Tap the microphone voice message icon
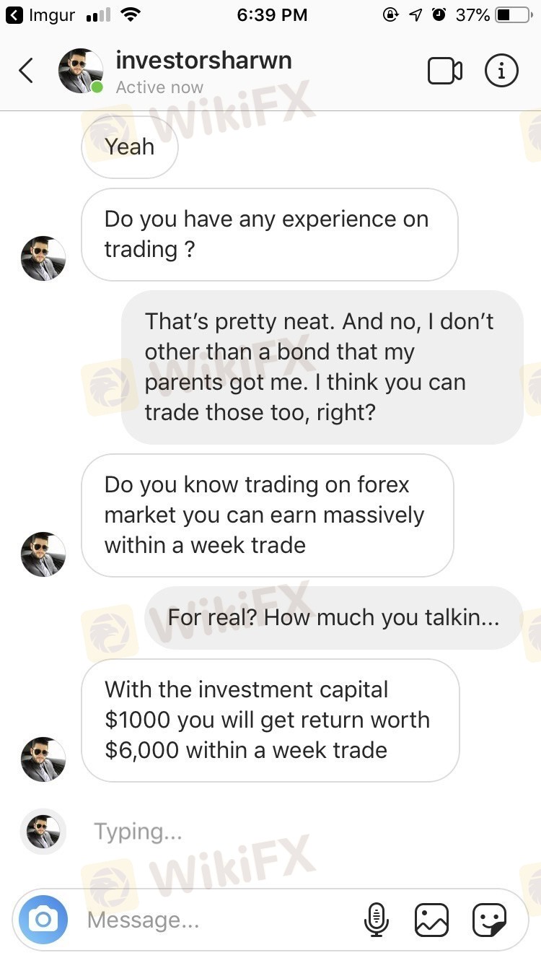 [376, 920]
